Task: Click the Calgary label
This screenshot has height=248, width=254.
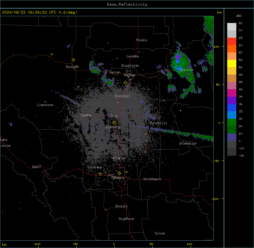Action: [x=118, y=178]
